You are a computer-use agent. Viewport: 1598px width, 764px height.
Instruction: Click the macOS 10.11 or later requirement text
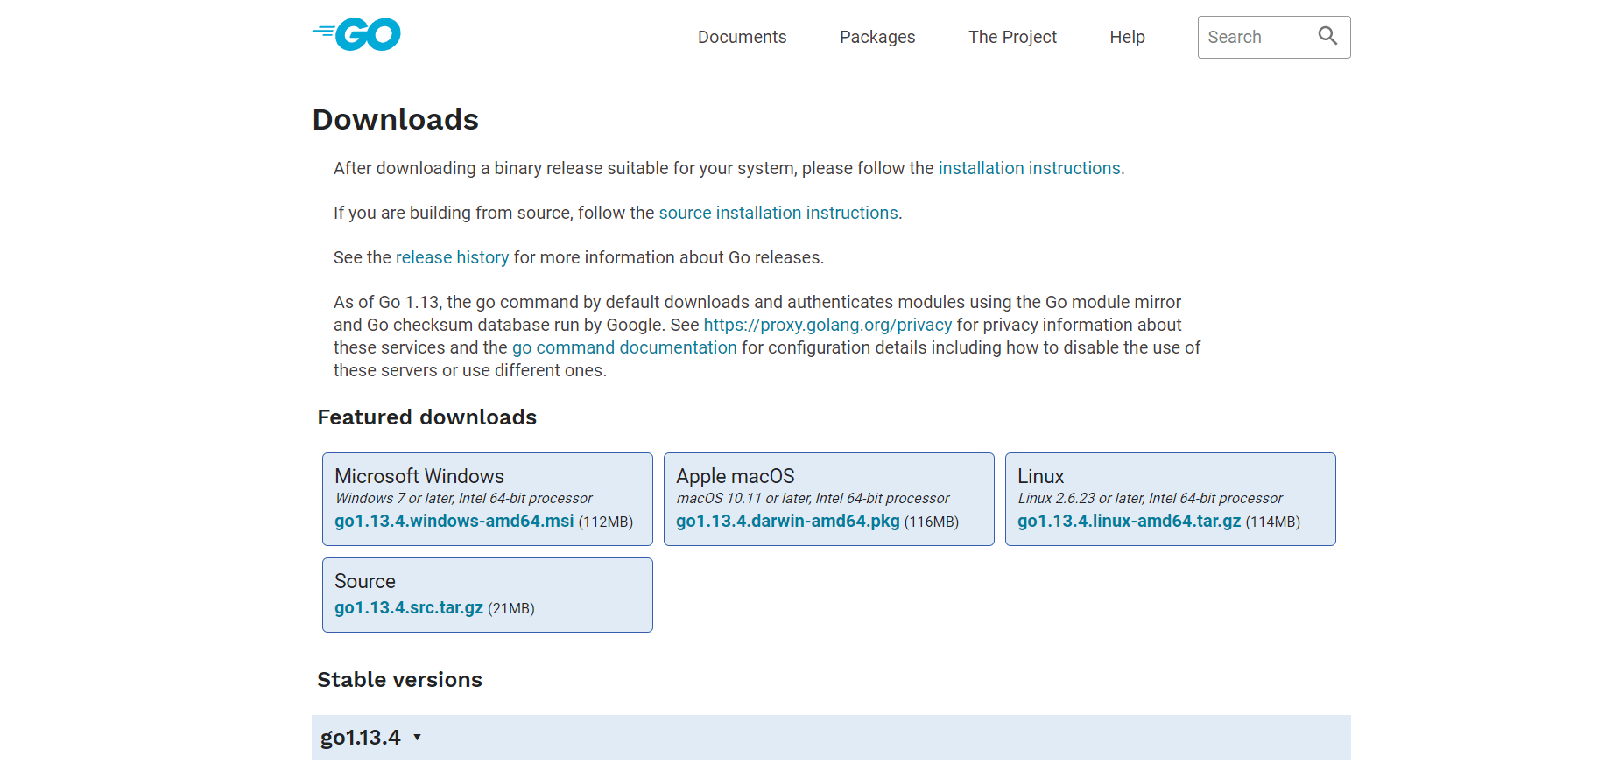(x=813, y=498)
